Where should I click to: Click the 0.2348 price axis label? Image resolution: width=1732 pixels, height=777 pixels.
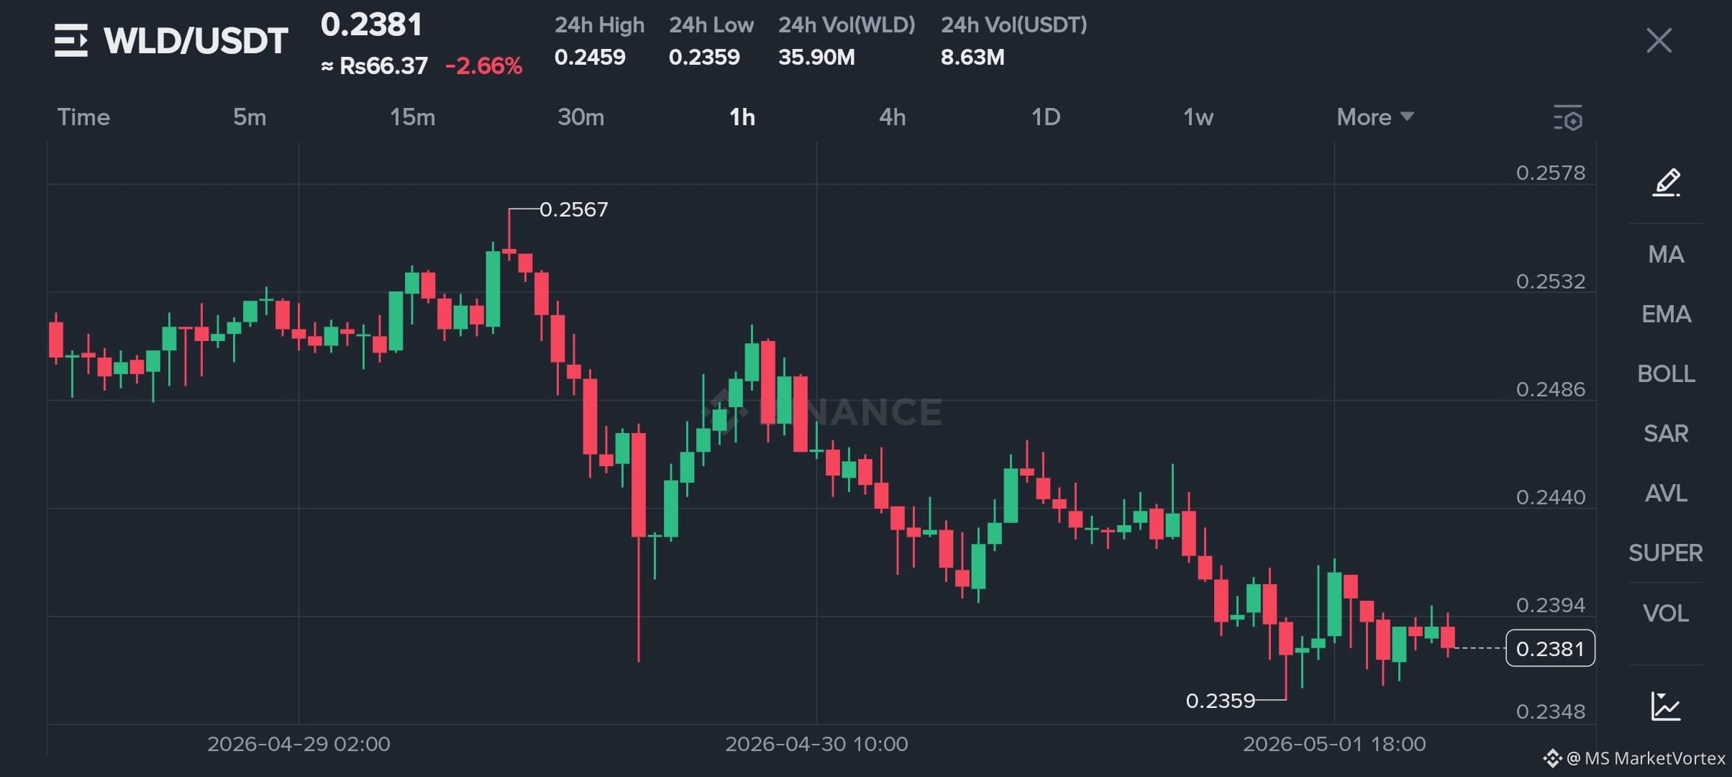tap(1550, 712)
